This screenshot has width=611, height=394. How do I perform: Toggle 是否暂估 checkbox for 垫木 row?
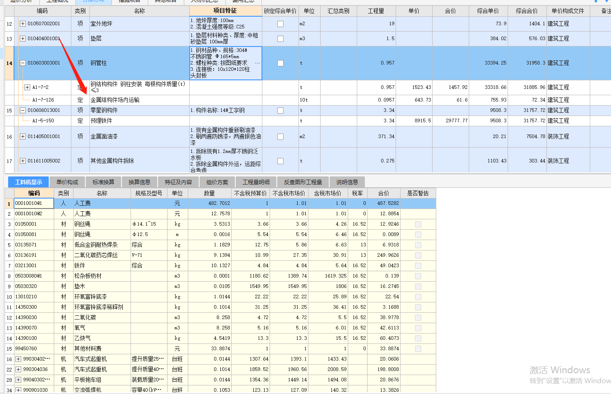coord(418,286)
